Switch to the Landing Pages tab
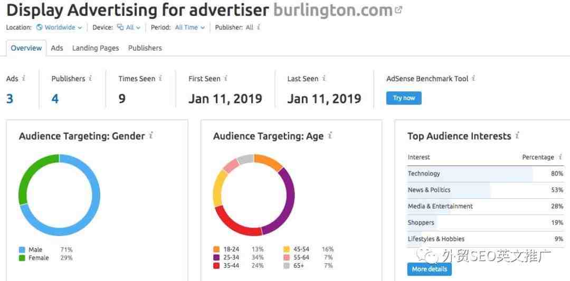The height and width of the screenshot is (281, 570). pyautogui.click(x=96, y=48)
